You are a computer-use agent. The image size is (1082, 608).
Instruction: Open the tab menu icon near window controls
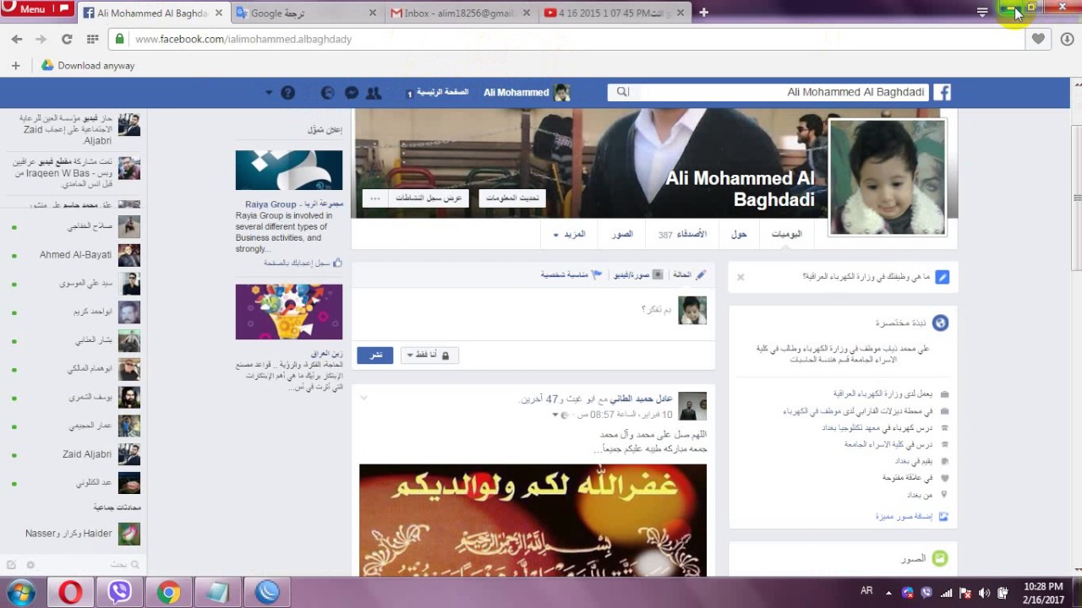click(982, 12)
